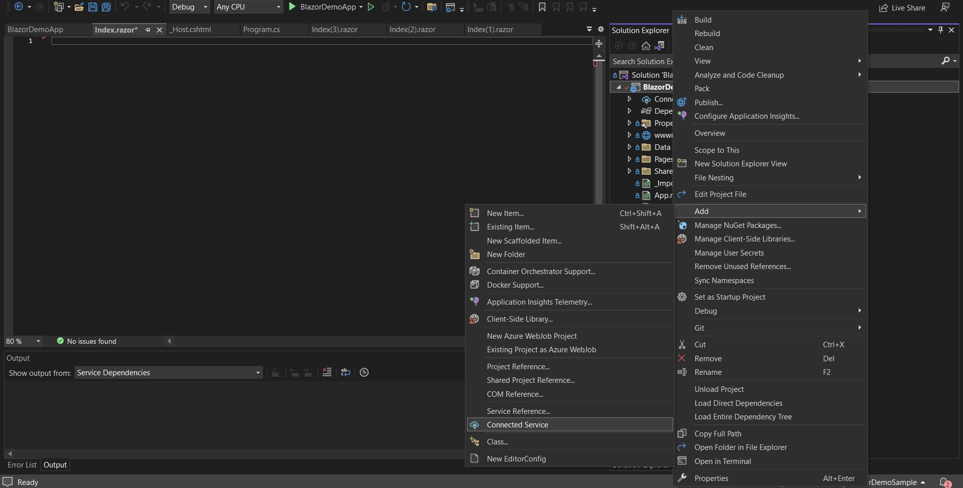The width and height of the screenshot is (963, 488).
Task: Clear all text in the Output window
Action: 327,372
